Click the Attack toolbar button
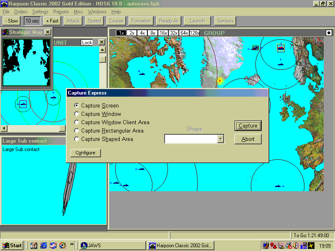 (73, 21)
